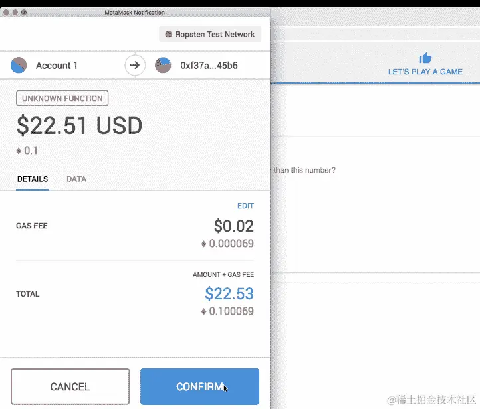The width and height of the screenshot is (480, 409).
Task: Click the Ropsten network status dot icon
Action: click(x=168, y=34)
